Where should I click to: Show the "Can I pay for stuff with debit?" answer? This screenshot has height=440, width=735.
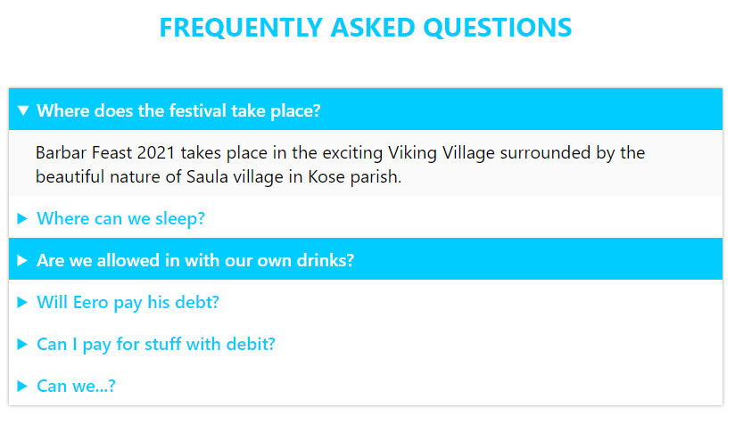click(156, 345)
